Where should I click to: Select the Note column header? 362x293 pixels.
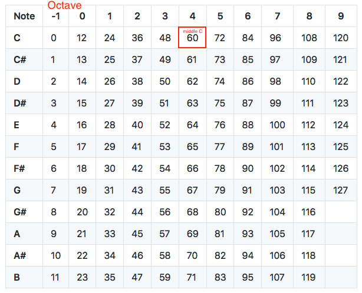coord(24,16)
